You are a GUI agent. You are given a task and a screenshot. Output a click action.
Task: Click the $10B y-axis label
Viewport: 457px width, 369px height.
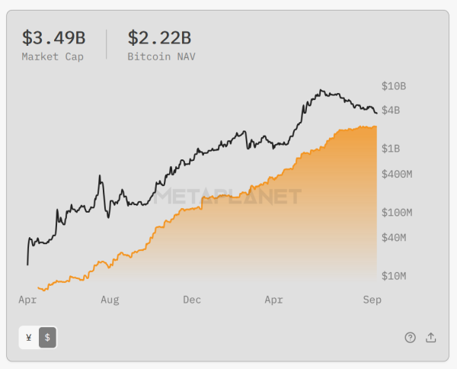click(x=394, y=86)
